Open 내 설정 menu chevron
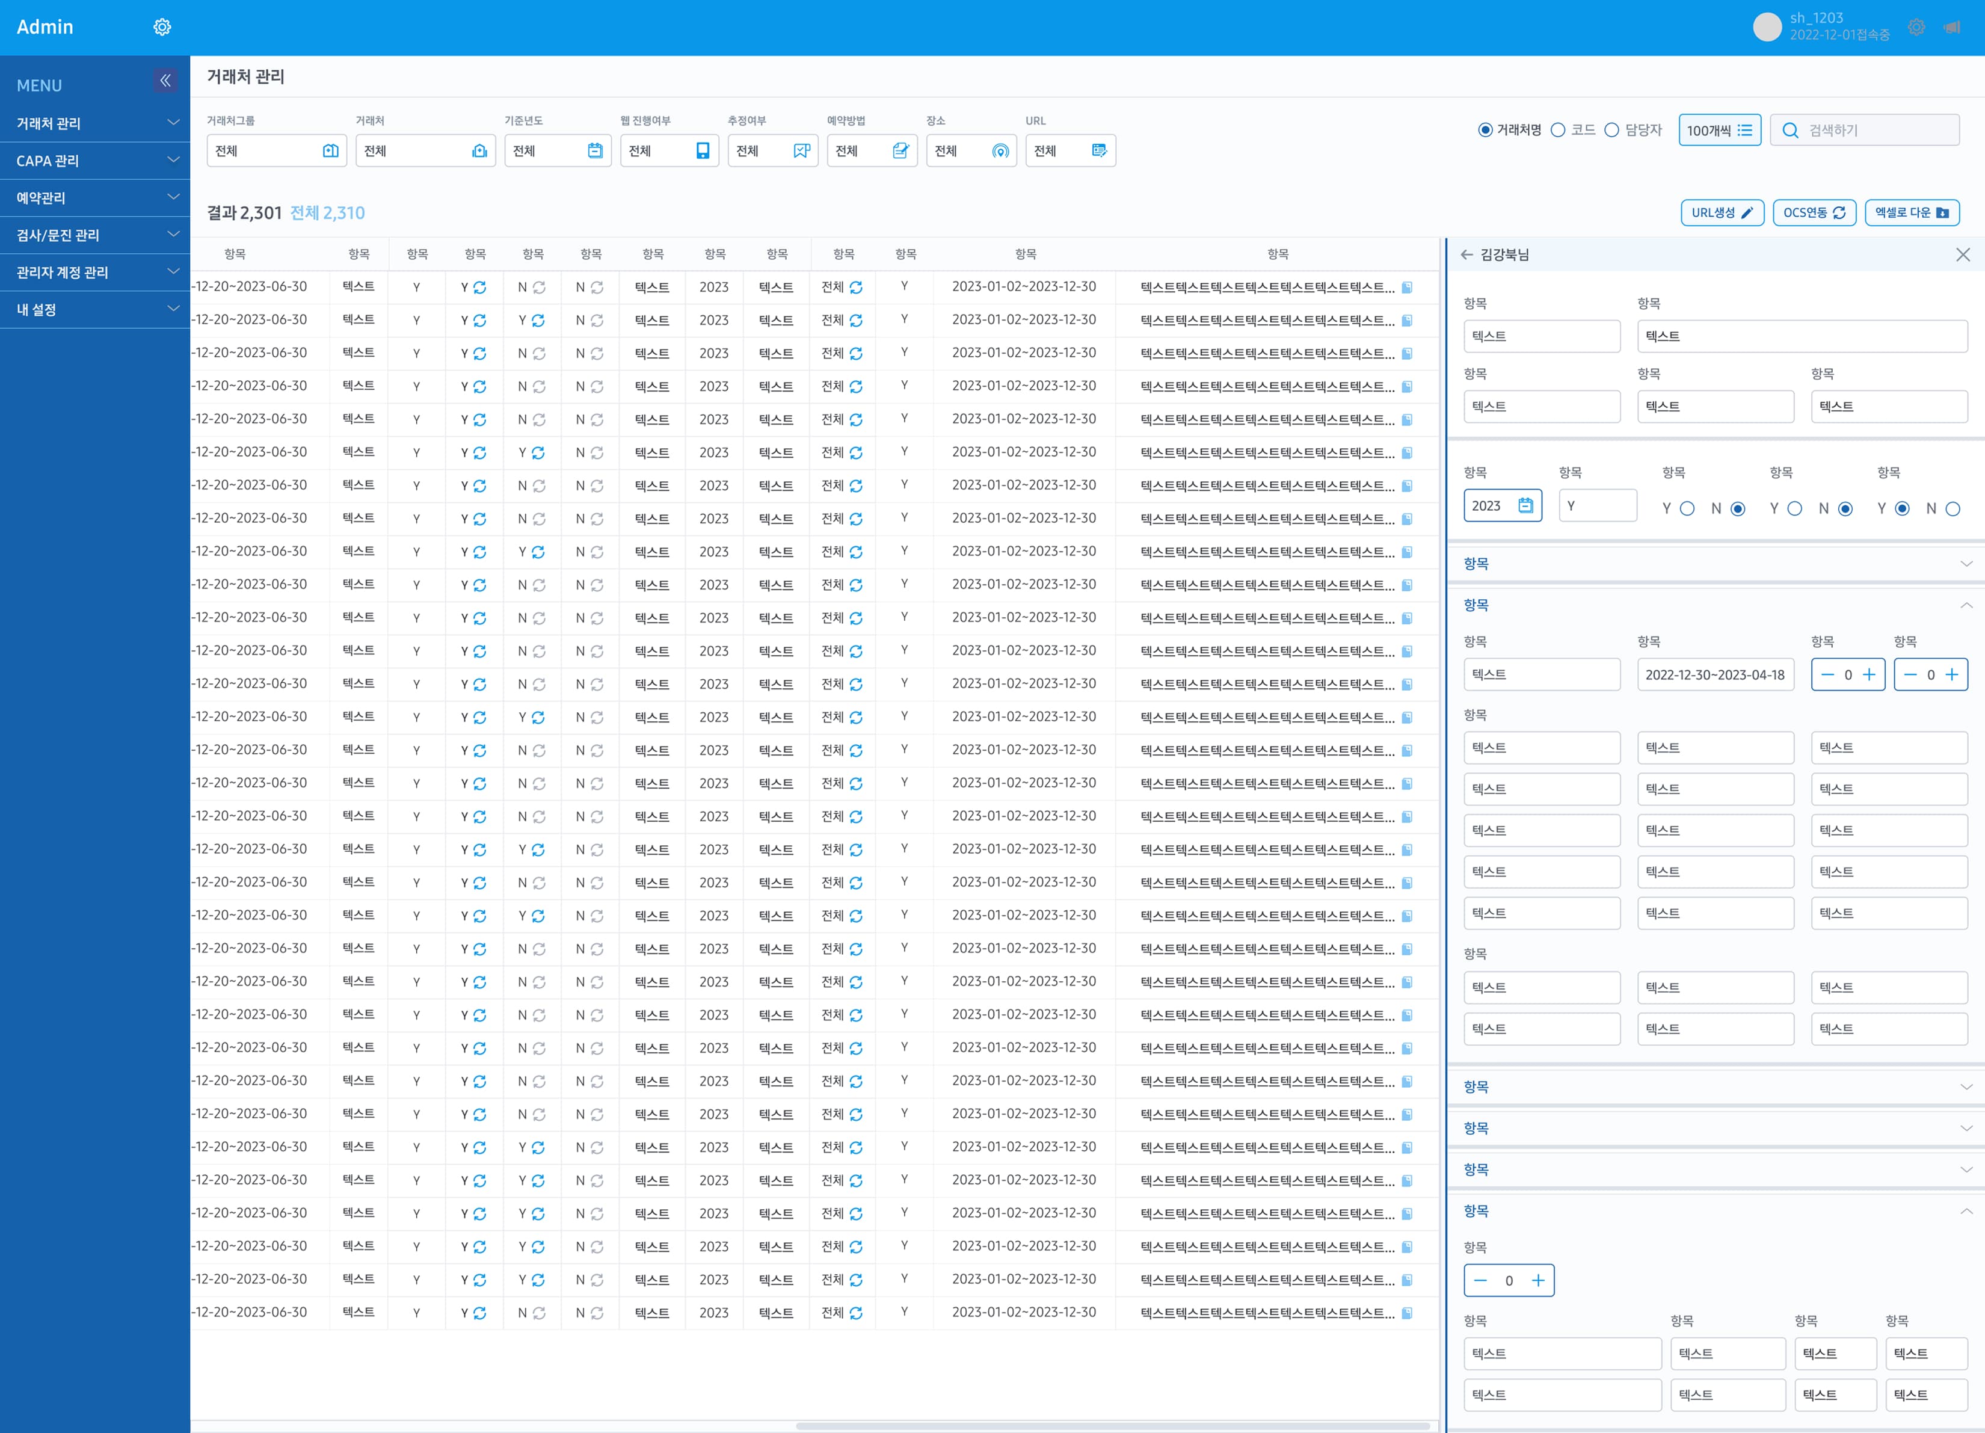The image size is (1985, 1433). [x=173, y=308]
